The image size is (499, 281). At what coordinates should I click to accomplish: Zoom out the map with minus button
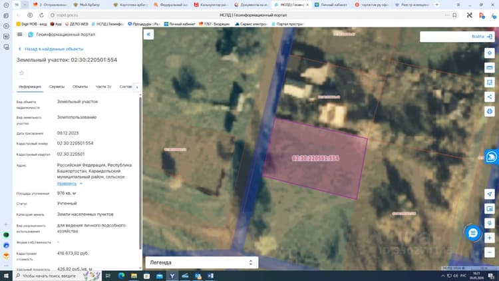tap(490, 252)
